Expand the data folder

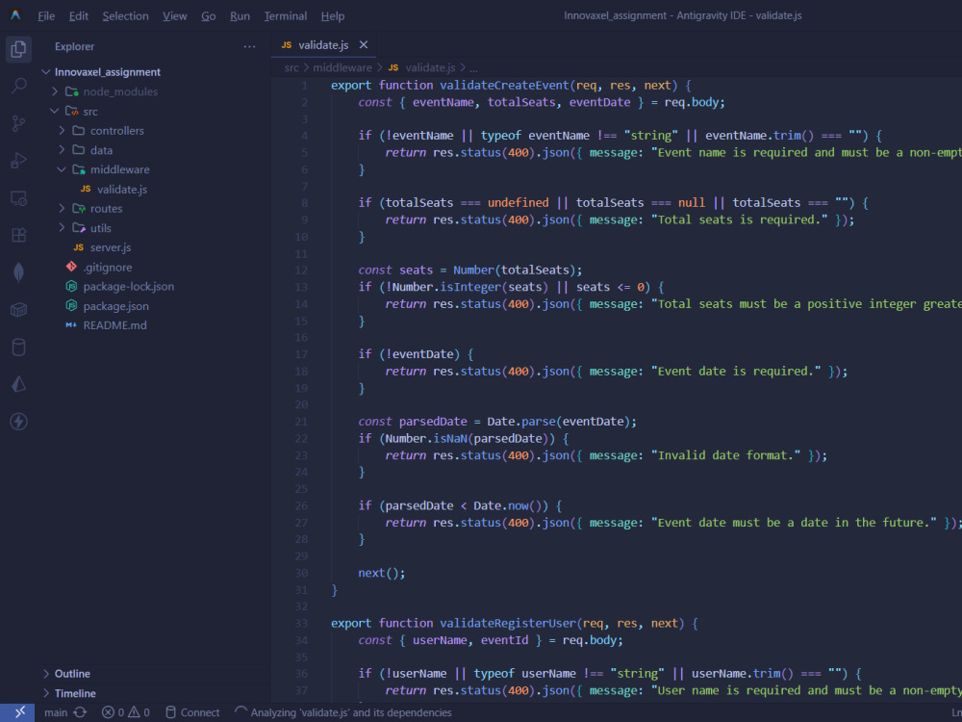[62, 150]
